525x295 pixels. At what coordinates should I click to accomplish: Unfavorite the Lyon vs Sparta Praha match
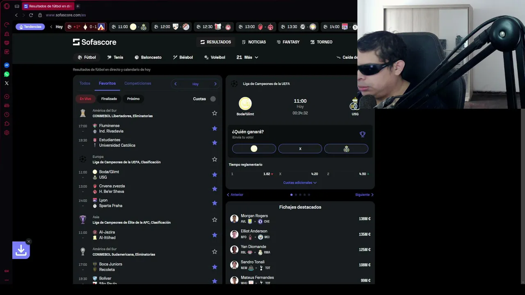coord(215,203)
